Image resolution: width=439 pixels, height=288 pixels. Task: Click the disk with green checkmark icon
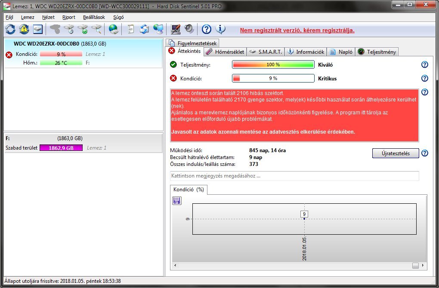pyautogui.click(x=83, y=29)
